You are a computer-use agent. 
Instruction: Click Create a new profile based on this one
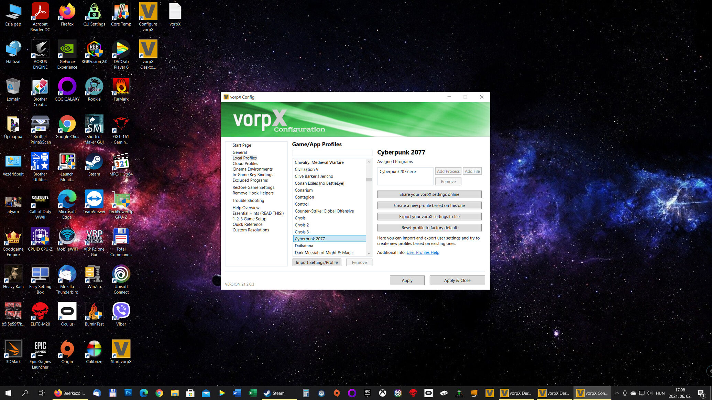coord(429,205)
